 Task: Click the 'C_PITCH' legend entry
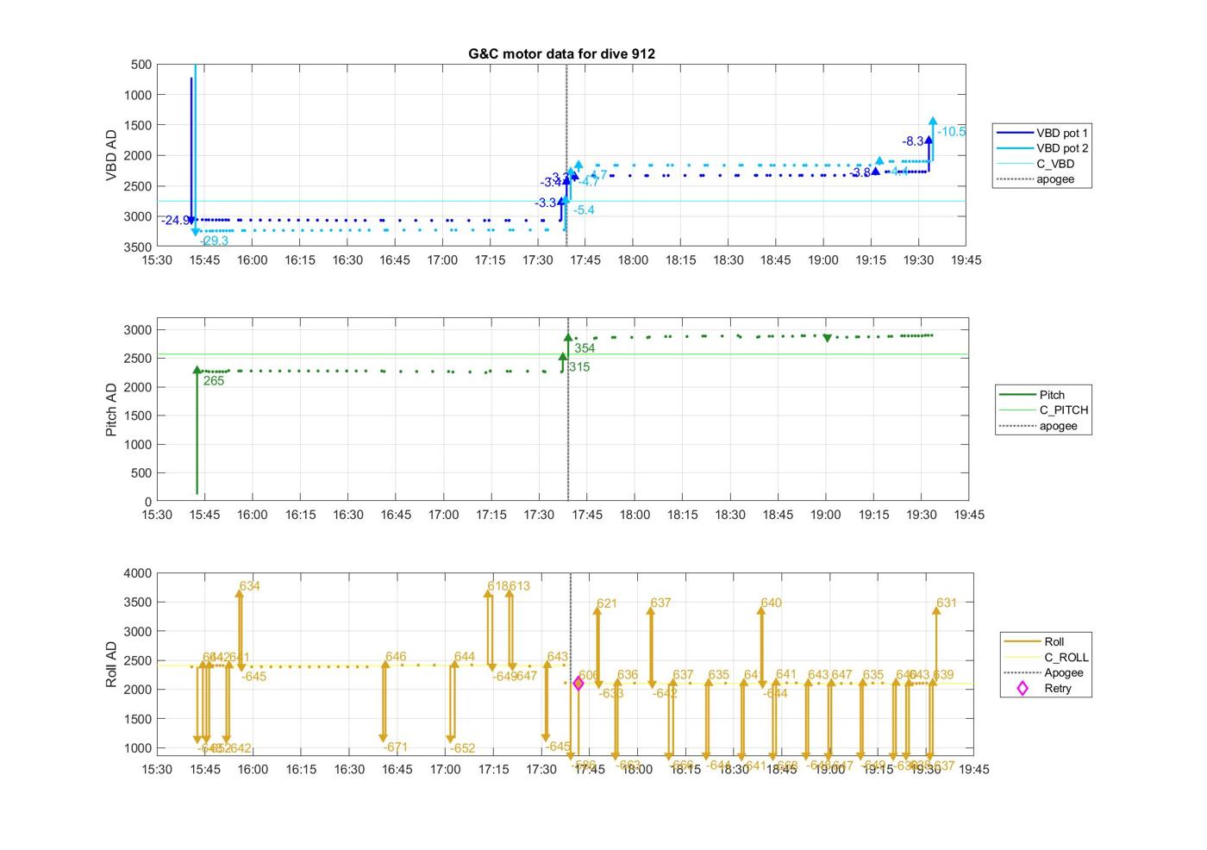(1043, 410)
